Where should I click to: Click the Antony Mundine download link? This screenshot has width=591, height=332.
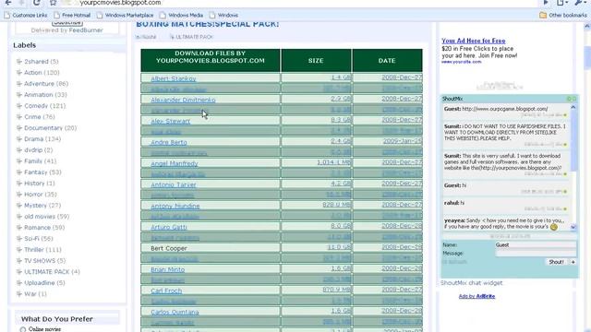click(x=175, y=206)
